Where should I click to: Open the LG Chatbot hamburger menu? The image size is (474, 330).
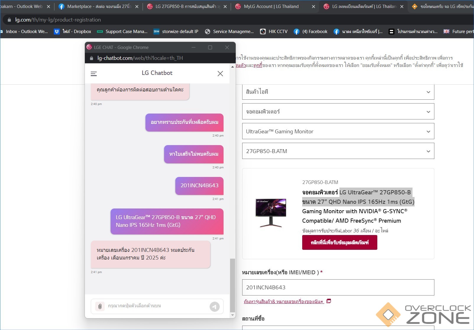[94, 74]
